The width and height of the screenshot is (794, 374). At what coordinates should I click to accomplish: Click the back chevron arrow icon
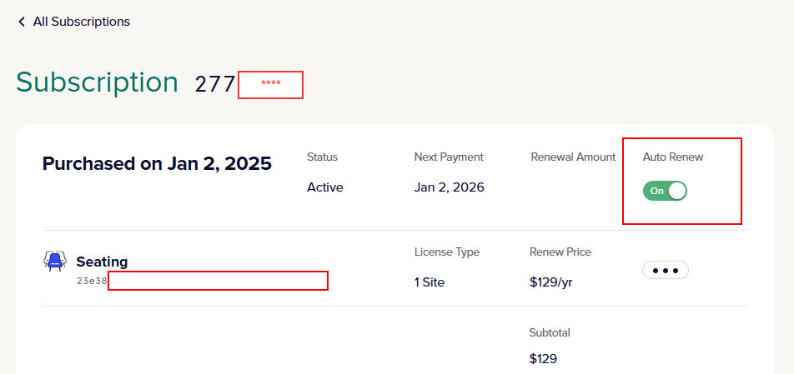(x=22, y=22)
